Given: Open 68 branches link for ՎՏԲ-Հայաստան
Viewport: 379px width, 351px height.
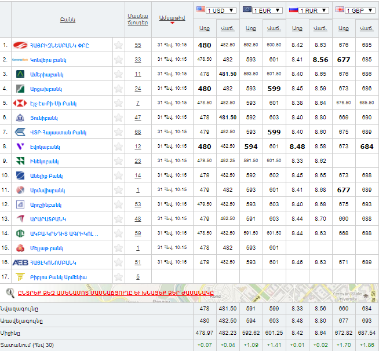Looking at the screenshot, I should click(x=138, y=132).
